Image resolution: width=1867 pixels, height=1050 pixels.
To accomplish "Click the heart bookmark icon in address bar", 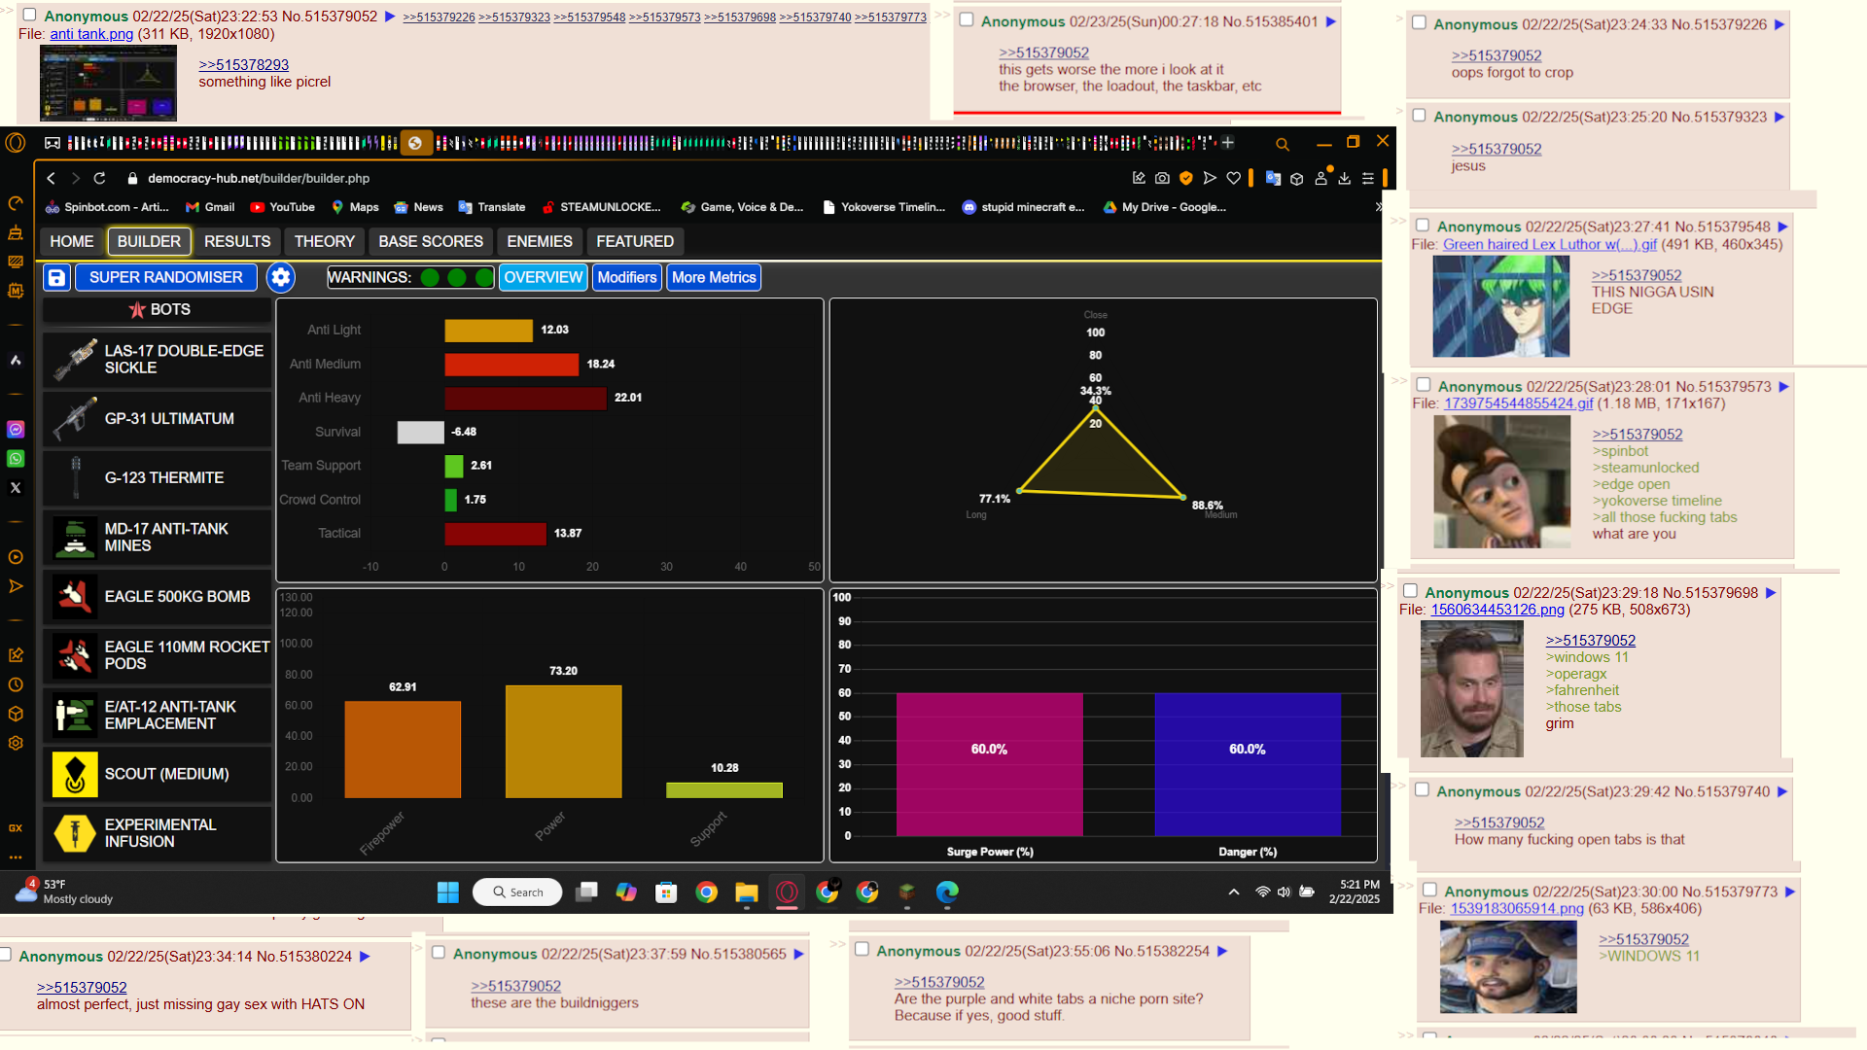I will [1234, 179].
